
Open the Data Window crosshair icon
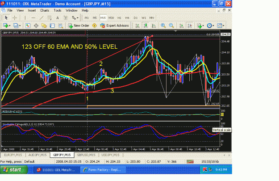36,25
